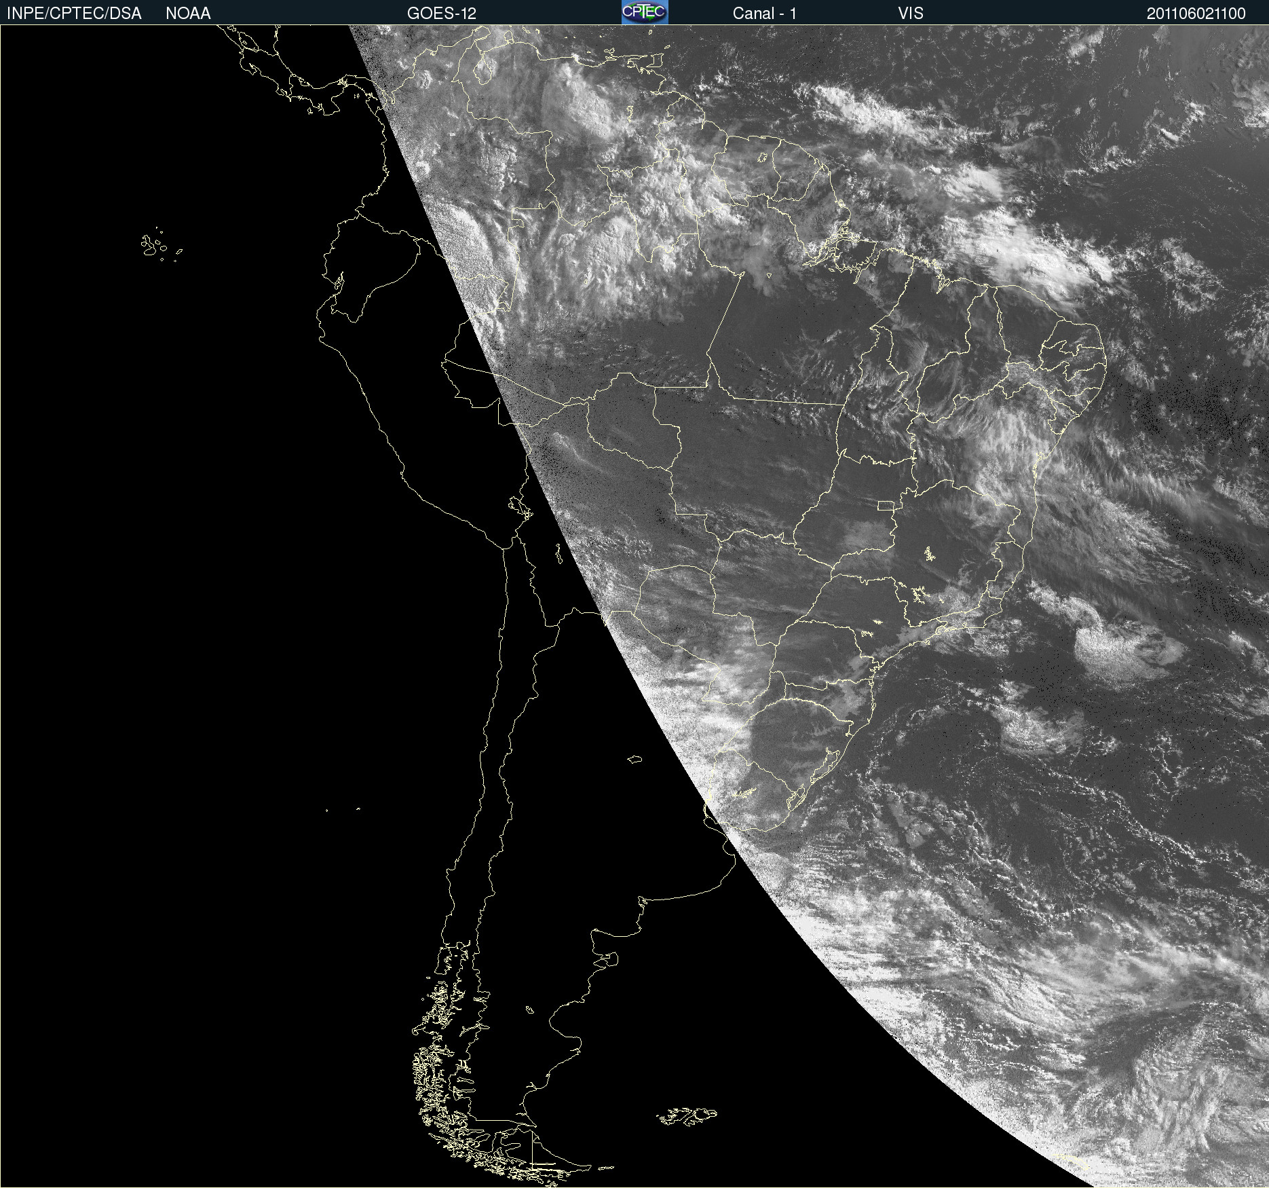Select the timestamp 201106021100
The width and height of the screenshot is (1269, 1188).
[1196, 13]
